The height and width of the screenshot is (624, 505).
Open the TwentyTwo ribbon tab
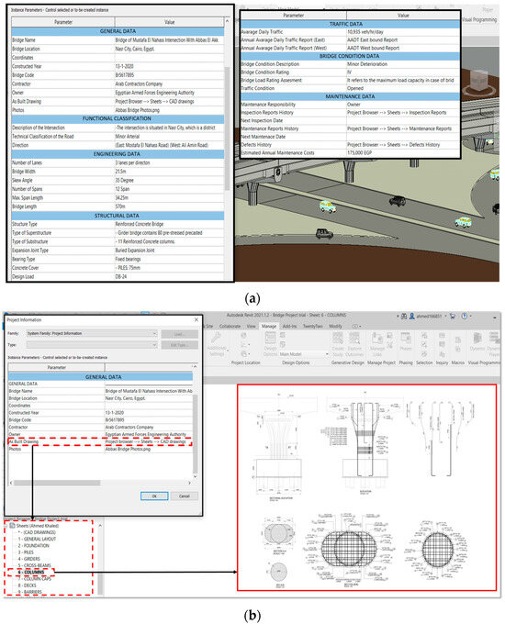coord(313,326)
